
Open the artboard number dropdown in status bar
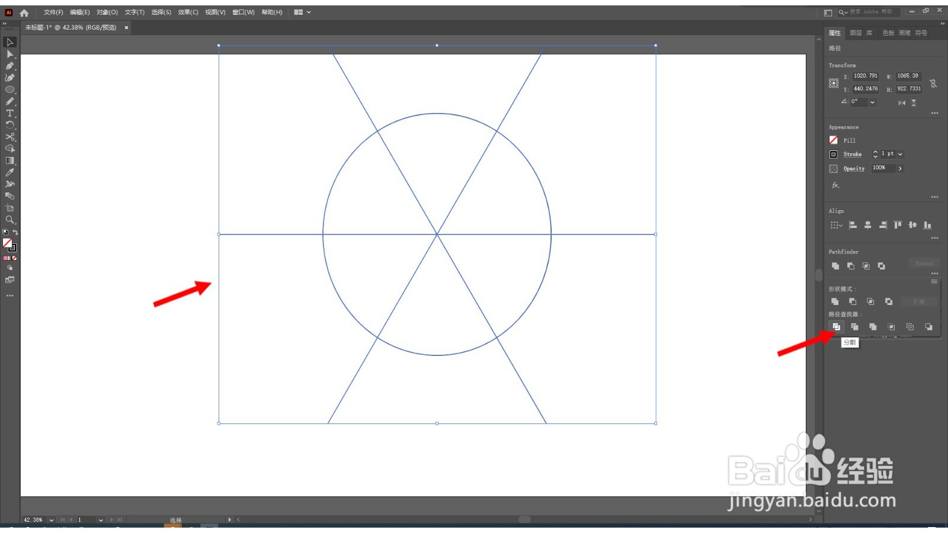click(101, 520)
